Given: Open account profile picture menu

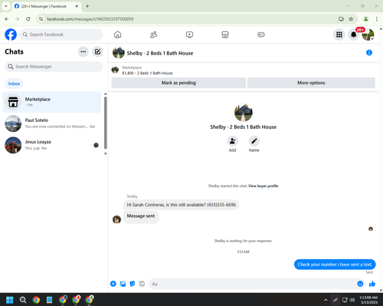Looking at the screenshot, I should point(368,35).
